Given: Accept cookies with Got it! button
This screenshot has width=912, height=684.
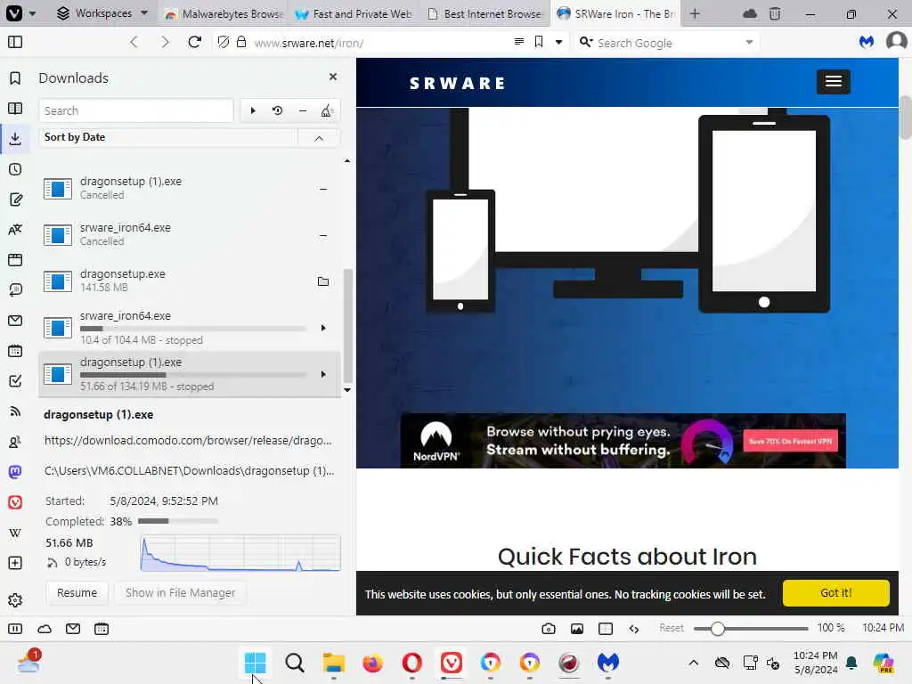Looking at the screenshot, I should click(835, 592).
